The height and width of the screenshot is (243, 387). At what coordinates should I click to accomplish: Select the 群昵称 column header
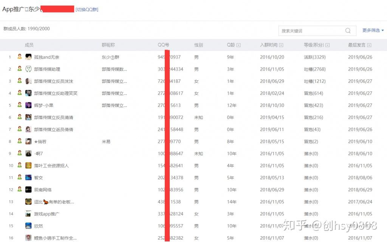point(108,45)
